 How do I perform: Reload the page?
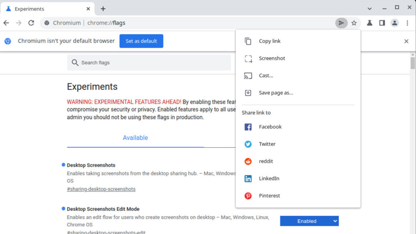[31, 23]
